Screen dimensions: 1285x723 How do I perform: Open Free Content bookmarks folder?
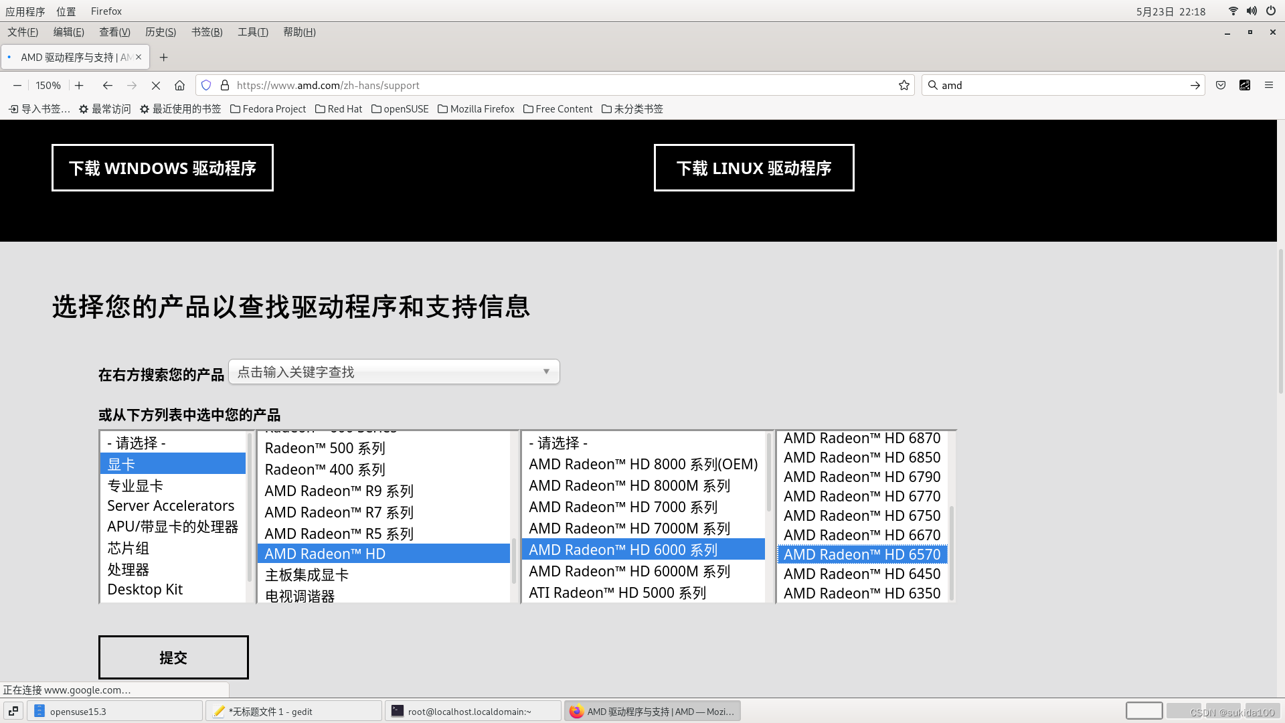pyautogui.click(x=558, y=109)
